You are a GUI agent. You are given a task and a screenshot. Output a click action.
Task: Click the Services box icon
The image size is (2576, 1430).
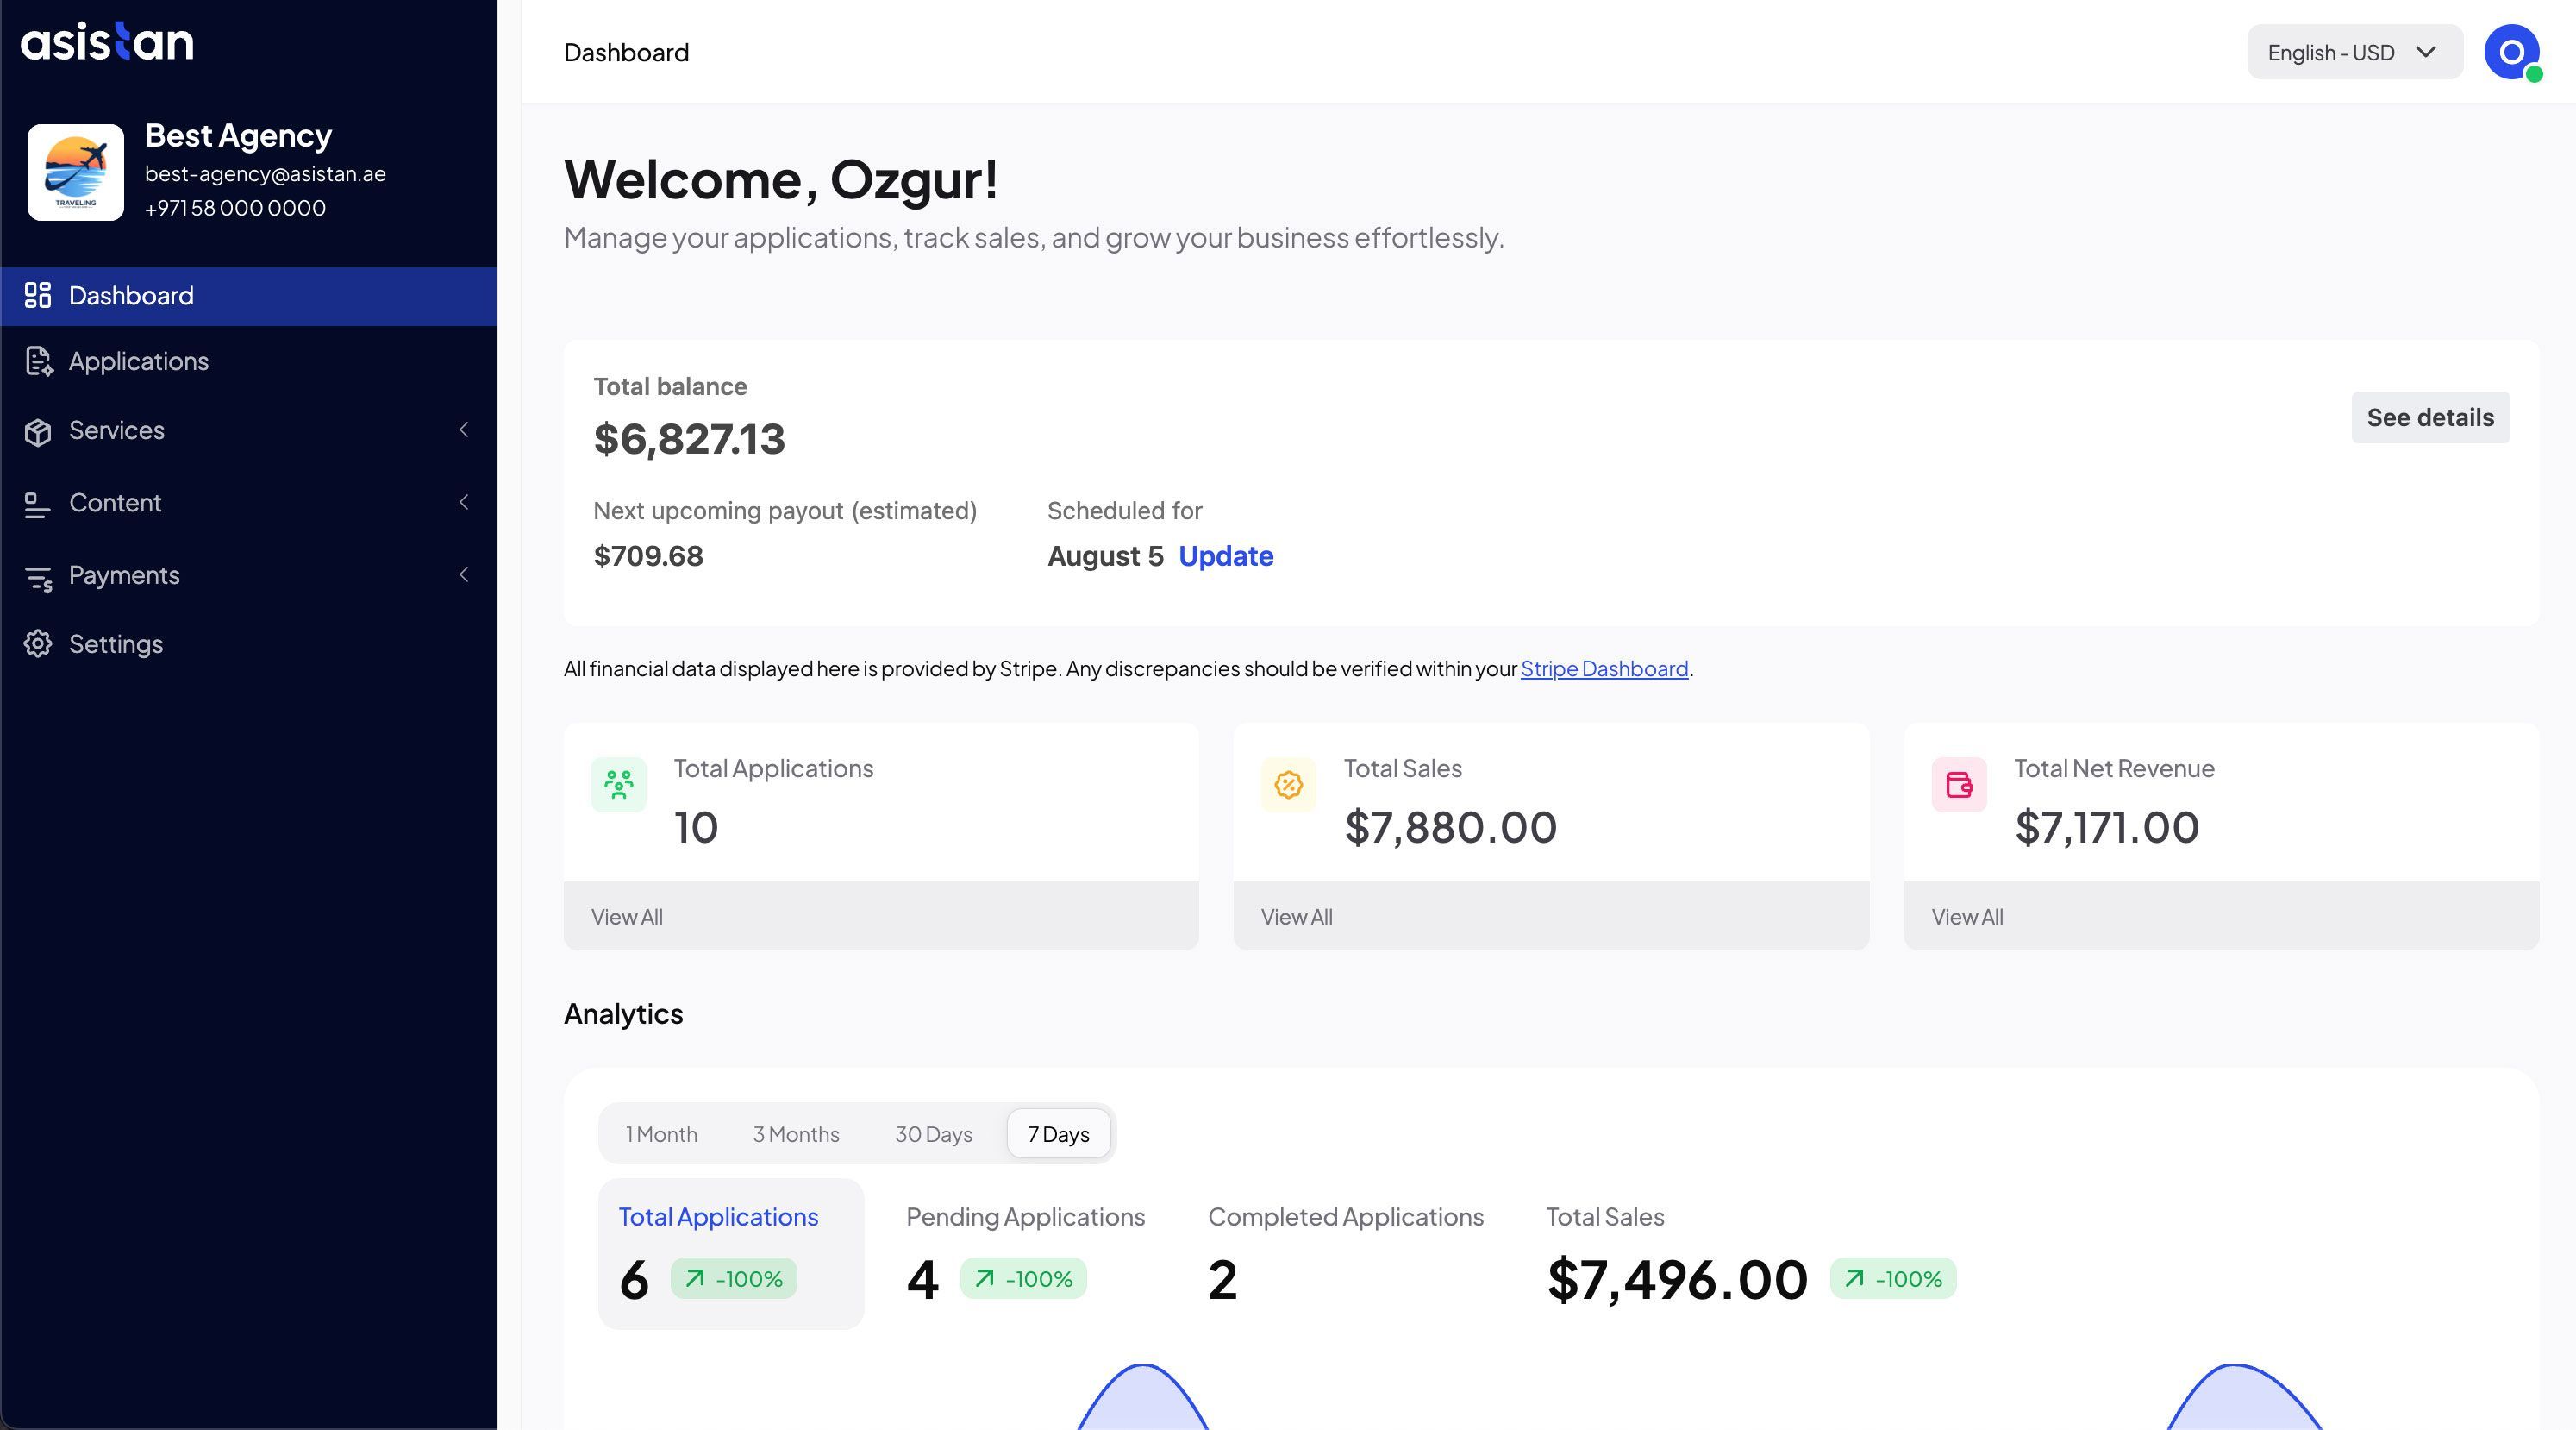38,431
